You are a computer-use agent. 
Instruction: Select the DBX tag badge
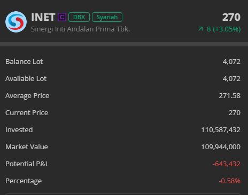(79, 17)
